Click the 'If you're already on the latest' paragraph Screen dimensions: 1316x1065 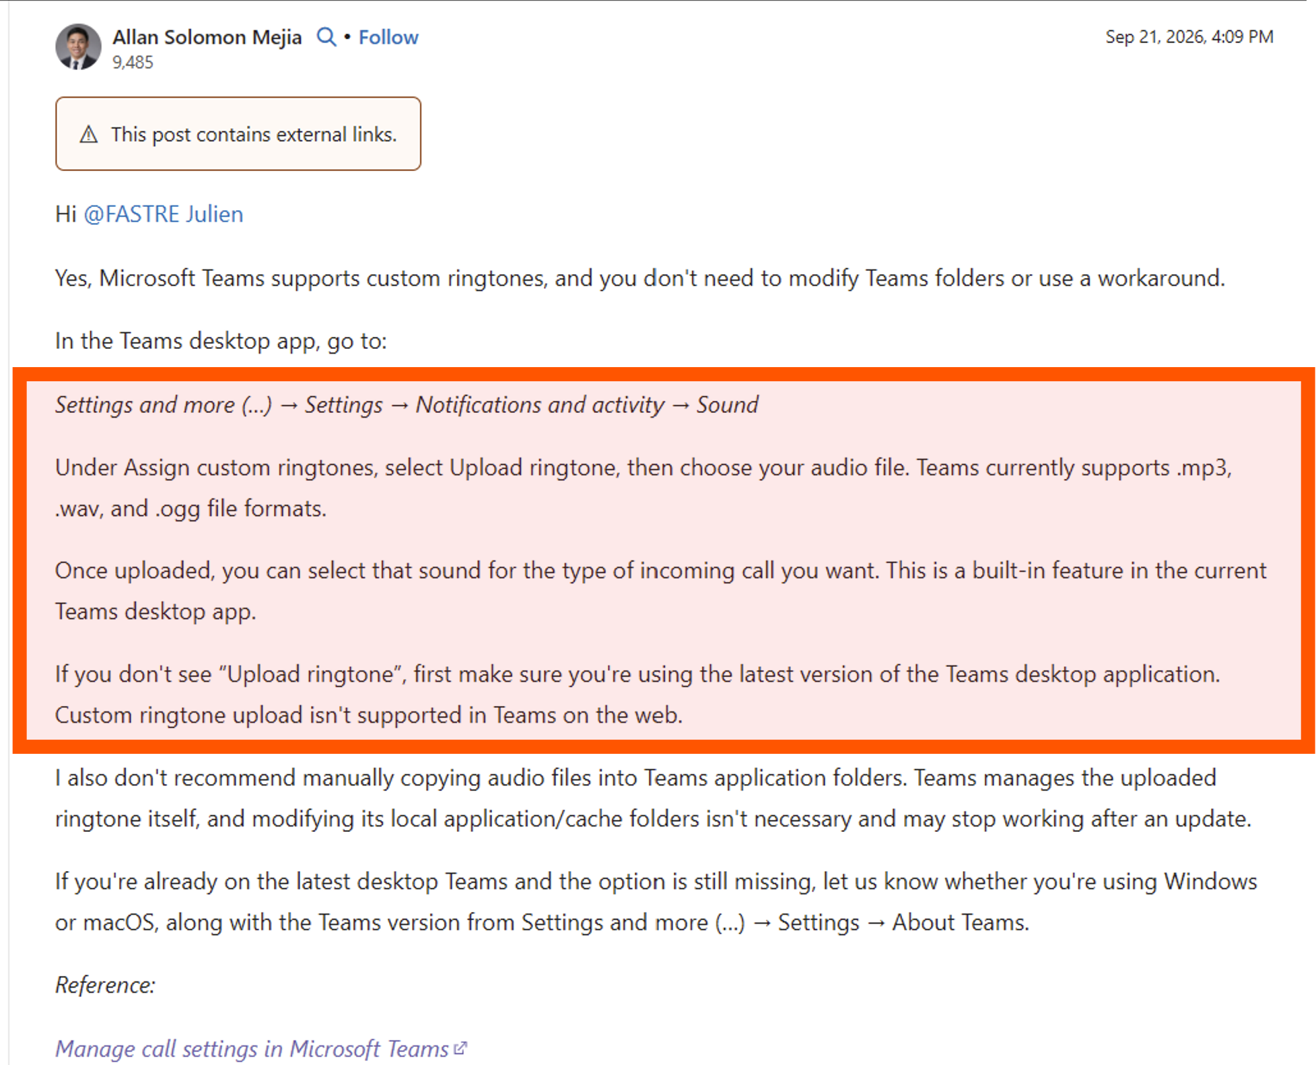(656, 902)
